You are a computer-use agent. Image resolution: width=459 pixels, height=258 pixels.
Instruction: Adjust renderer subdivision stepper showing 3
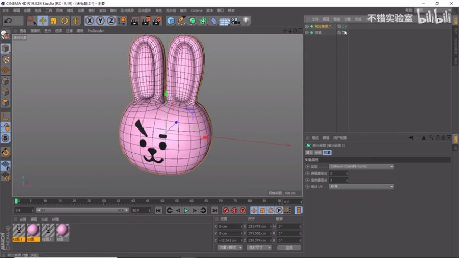pyautogui.click(x=347, y=180)
